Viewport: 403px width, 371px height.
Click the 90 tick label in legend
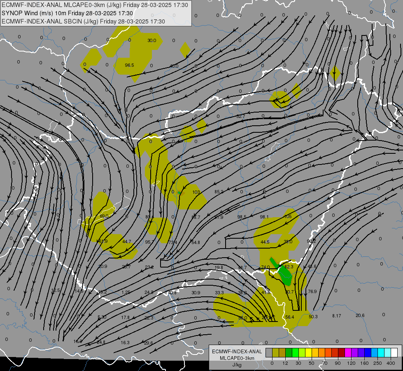point(338,363)
